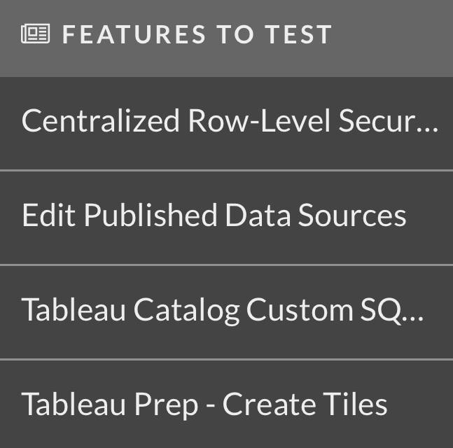Viewport: 453px width, 448px height.
Task: Click the truncated Secur… text
Action: pyautogui.click(x=389, y=120)
